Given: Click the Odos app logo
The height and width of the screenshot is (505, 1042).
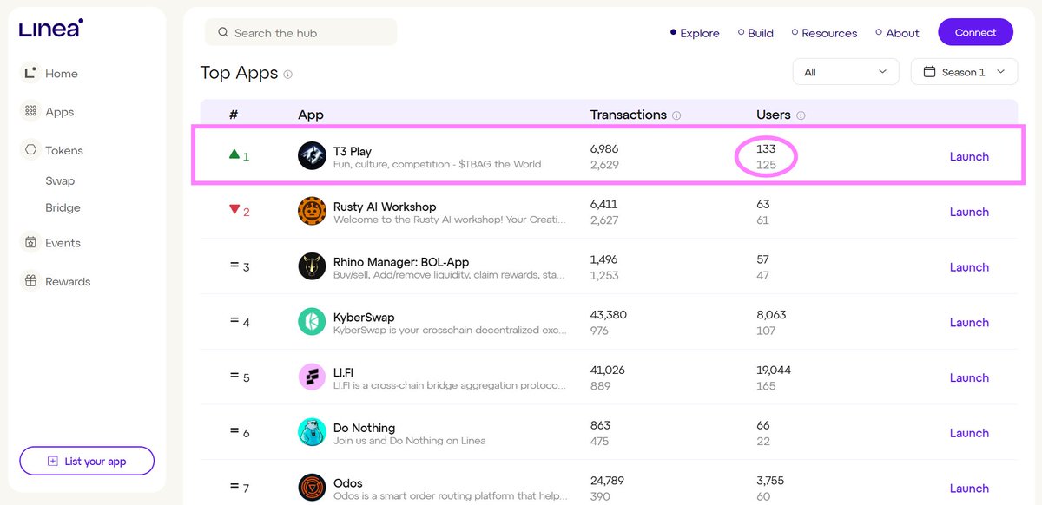Looking at the screenshot, I should [312, 488].
